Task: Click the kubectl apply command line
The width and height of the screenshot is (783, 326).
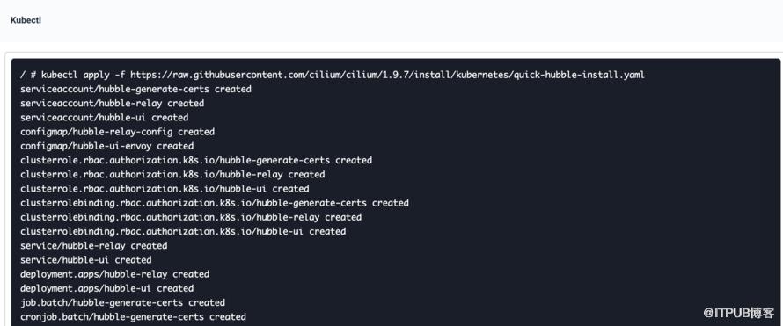Action: 333,76
